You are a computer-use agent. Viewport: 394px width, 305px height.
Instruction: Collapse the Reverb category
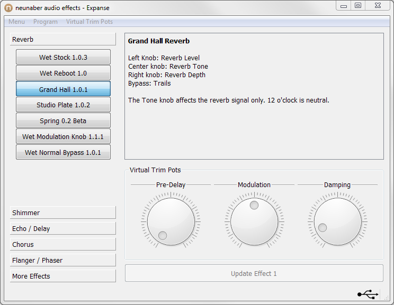pyautogui.click(x=63, y=39)
